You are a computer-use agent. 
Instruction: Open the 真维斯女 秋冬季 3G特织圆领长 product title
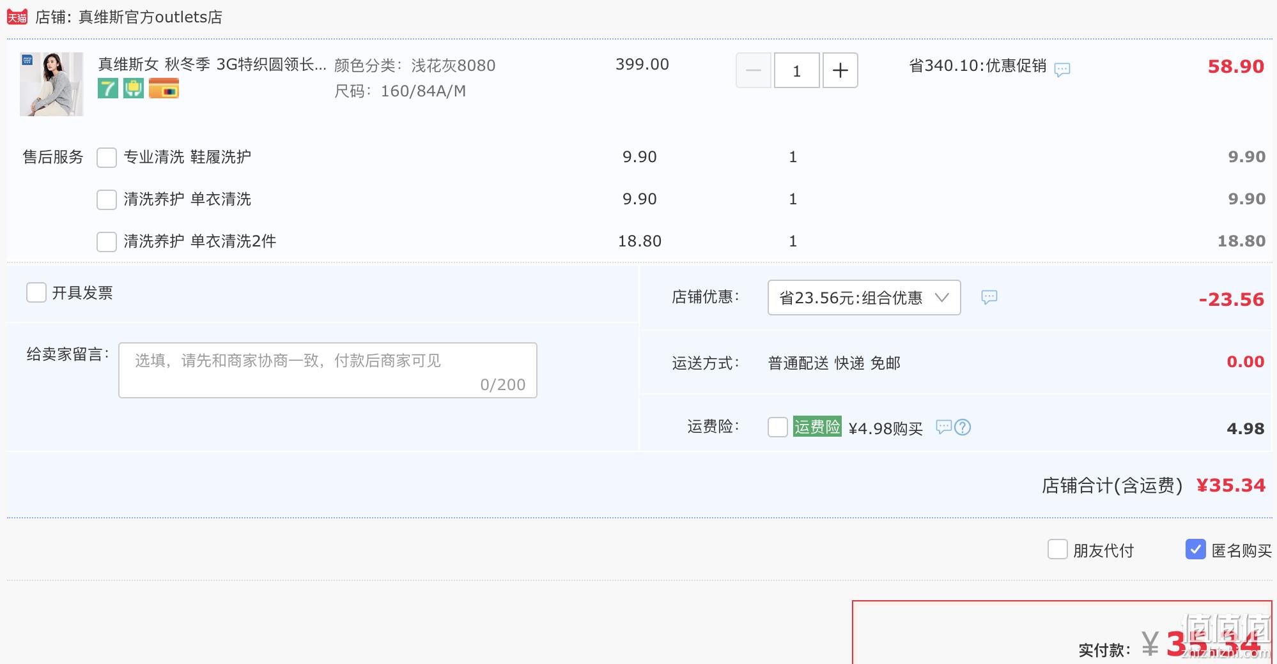(212, 64)
